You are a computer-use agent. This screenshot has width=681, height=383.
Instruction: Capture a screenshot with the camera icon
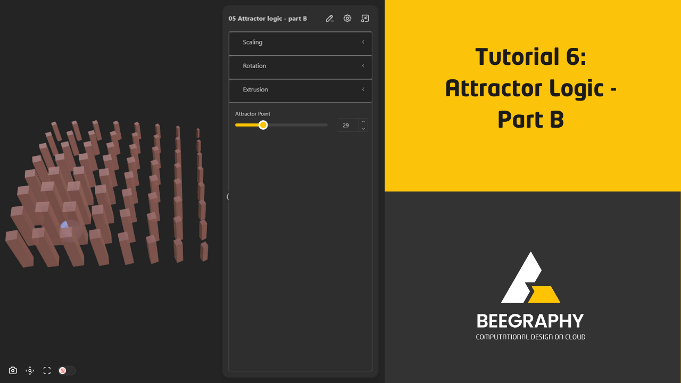[x=12, y=370]
